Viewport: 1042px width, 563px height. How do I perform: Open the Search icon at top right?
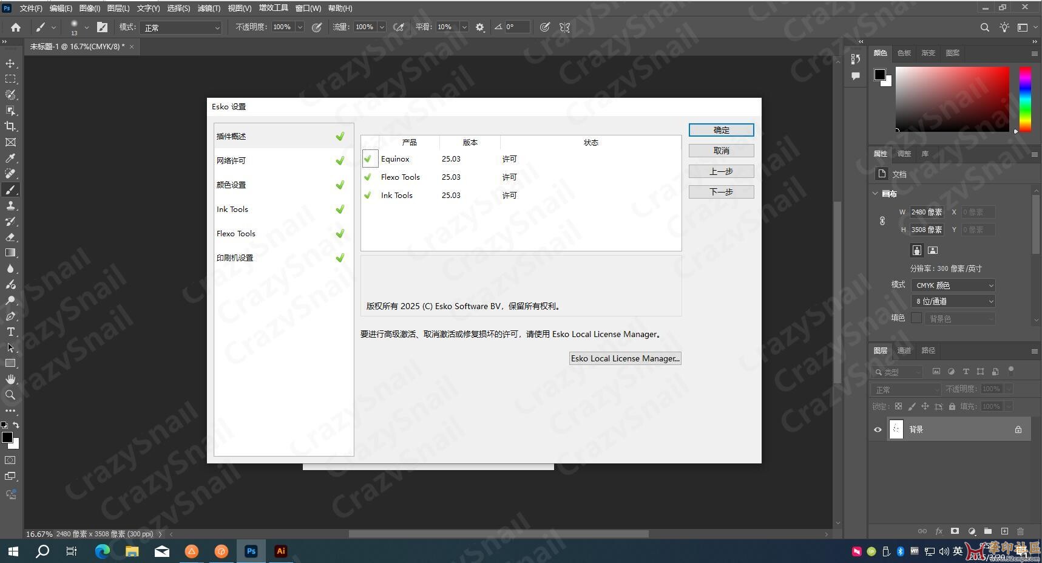point(985,27)
